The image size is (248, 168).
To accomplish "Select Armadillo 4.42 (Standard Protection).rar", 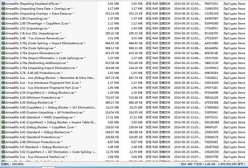I will coord(34,137).
